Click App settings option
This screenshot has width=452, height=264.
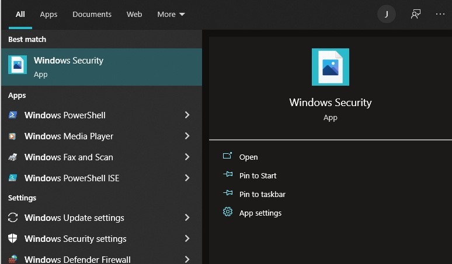[x=260, y=213]
